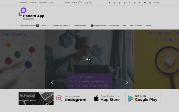Click the Google Play banner
The height and width of the screenshot is (112, 179).
point(143,98)
